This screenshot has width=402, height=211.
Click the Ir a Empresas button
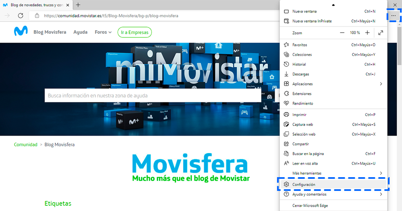pos(135,32)
